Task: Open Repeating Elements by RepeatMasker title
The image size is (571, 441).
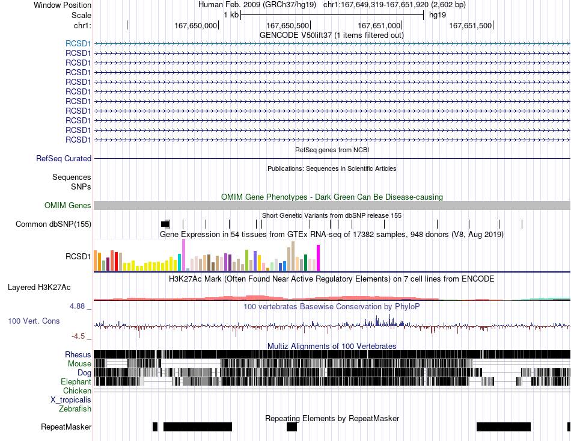Action: [x=332, y=418]
